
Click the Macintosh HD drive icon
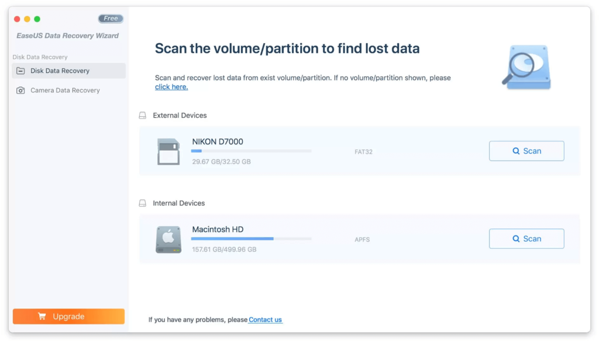click(x=168, y=240)
